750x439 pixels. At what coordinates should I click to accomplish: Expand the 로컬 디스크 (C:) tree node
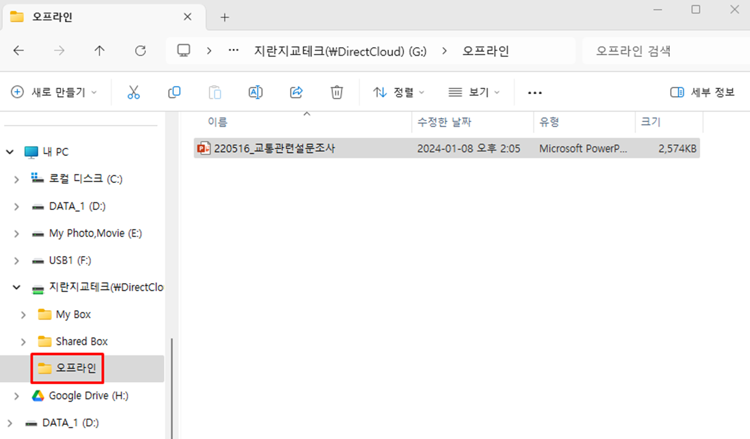(x=17, y=179)
